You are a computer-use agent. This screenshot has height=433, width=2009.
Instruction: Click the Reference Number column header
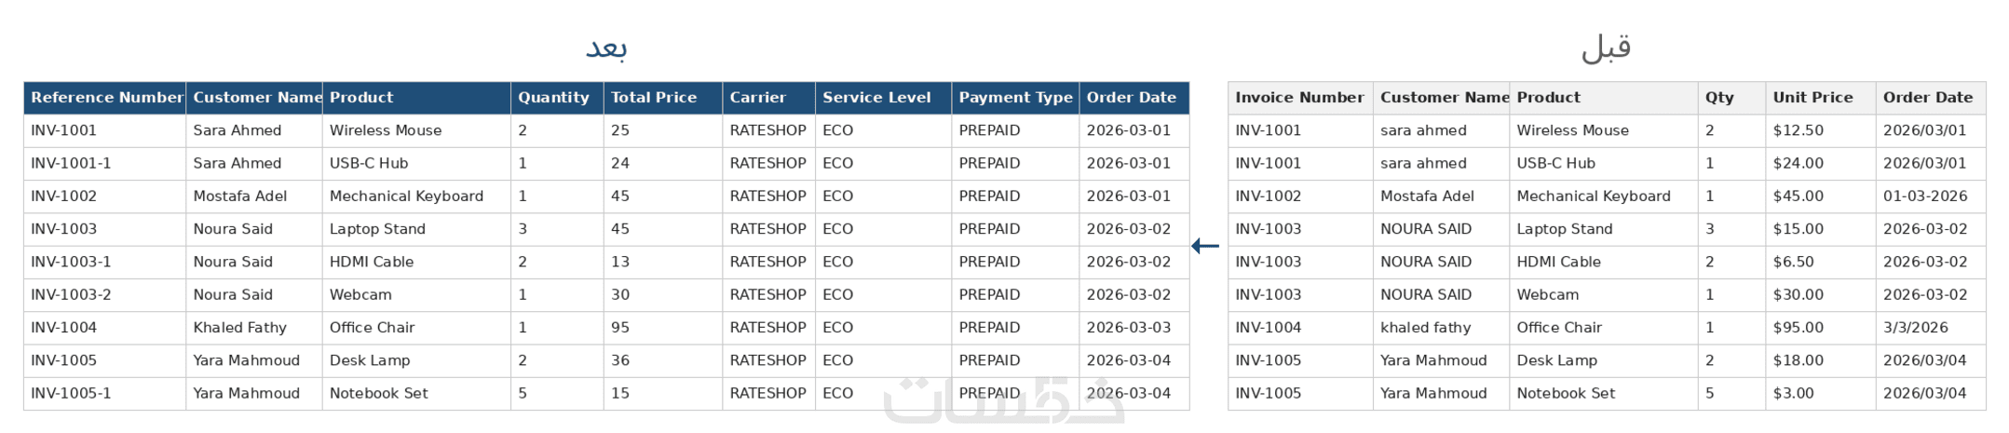coord(104,98)
